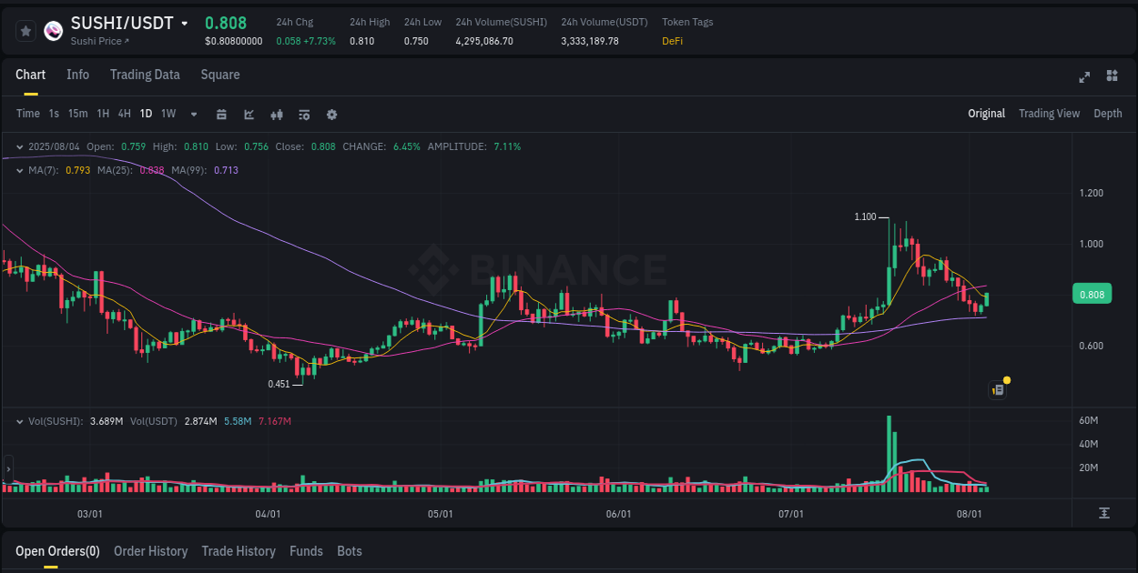Screen dimensions: 1138x573
Task: Click the yellow MA(7) legend value
Action: [x=76, y=170]
